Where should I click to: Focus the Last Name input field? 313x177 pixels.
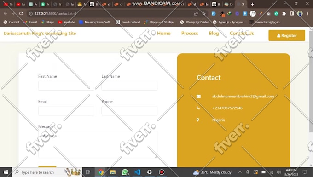[x=129, y=86]
